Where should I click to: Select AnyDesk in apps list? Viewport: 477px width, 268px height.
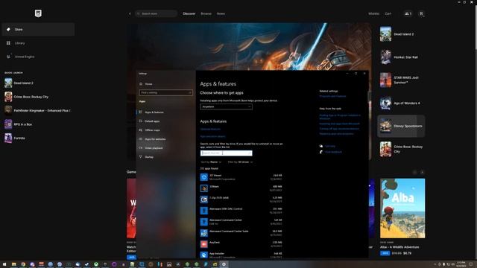tap(241, 244)
